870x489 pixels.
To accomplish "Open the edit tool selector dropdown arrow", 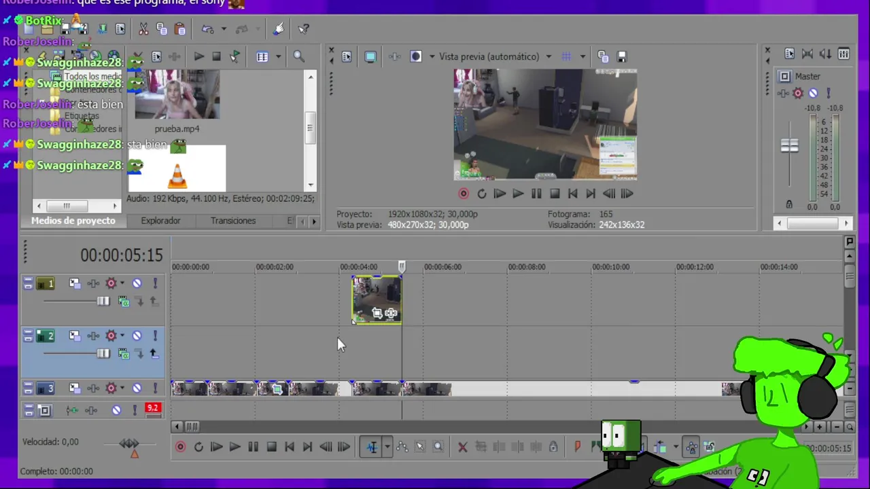I will (386, 447).
